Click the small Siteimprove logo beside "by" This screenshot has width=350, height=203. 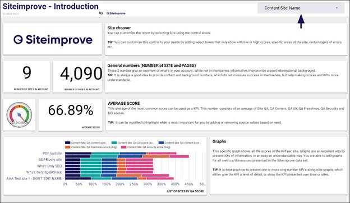(116, 13)
